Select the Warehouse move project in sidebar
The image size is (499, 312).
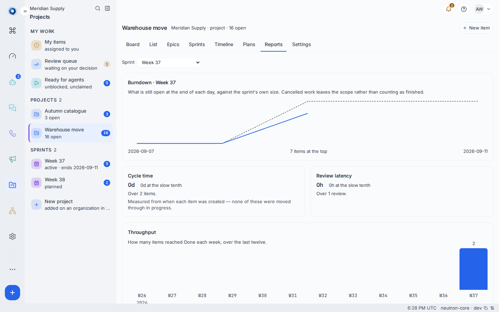coord(71,133)
